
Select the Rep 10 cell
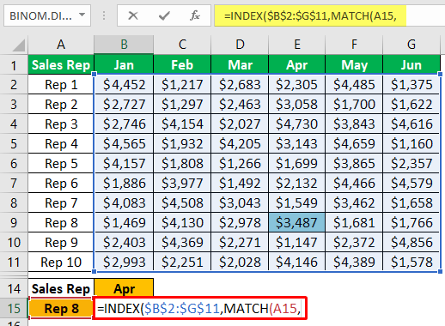[61, 263]
